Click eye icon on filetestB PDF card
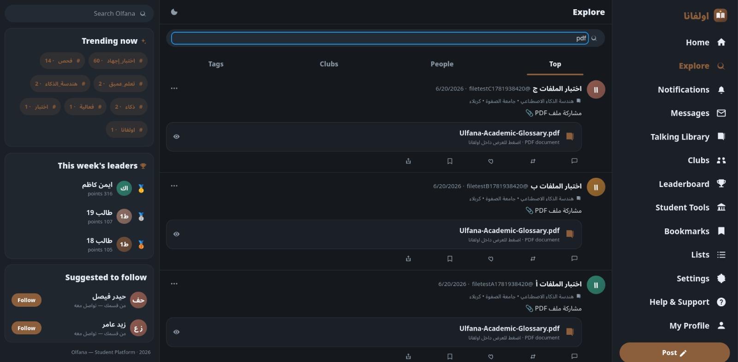738x362 pixels. click(x=176, y=234)
